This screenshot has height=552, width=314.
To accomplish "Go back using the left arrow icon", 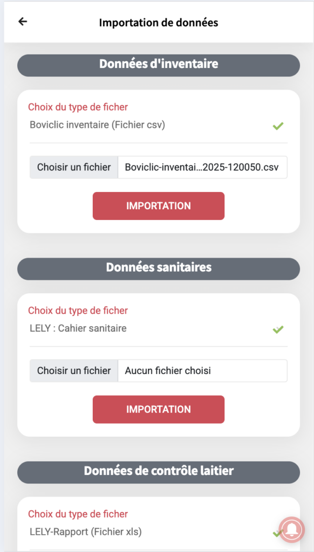I will [23, 22].
